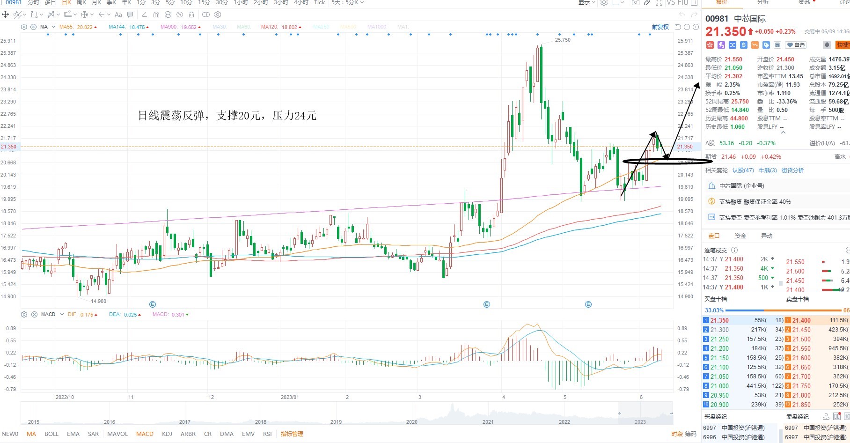Open the 异动 unusual activity tab
The width and height of the screenshot is (850, 443).
767,236
